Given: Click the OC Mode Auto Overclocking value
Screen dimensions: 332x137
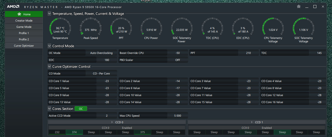Looking at the screenshot, I should click(x=101, y=53).
